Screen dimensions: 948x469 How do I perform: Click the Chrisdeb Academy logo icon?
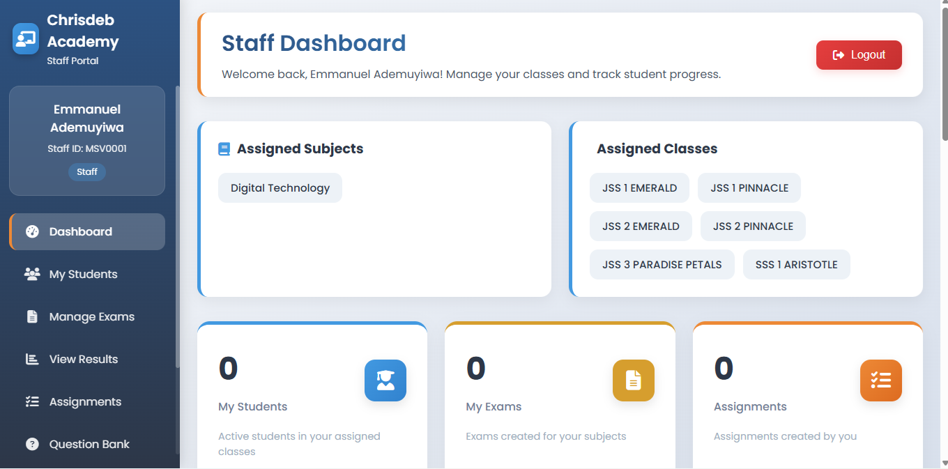25,38
